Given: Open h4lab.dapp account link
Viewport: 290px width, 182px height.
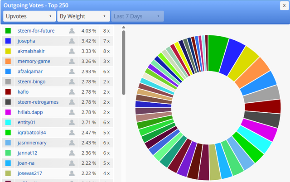Looking at the screenshot, I should point(30,112).
